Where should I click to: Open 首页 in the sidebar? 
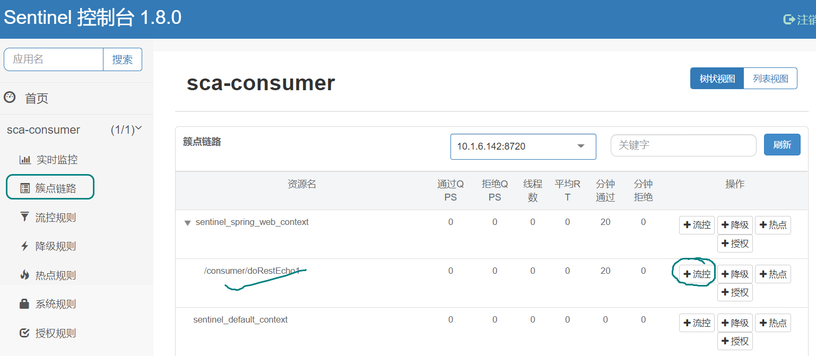coord(37,98)
